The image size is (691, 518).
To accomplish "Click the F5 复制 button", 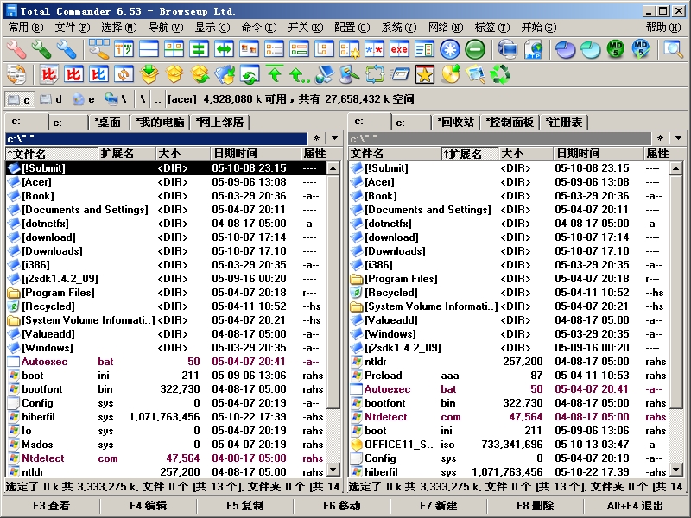I will pyautogui.click(x=245, y=506).
